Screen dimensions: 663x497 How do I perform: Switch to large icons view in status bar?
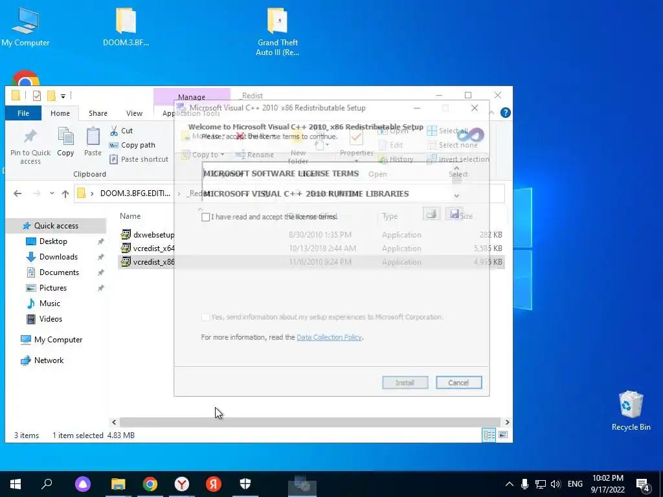click(503, 435)
